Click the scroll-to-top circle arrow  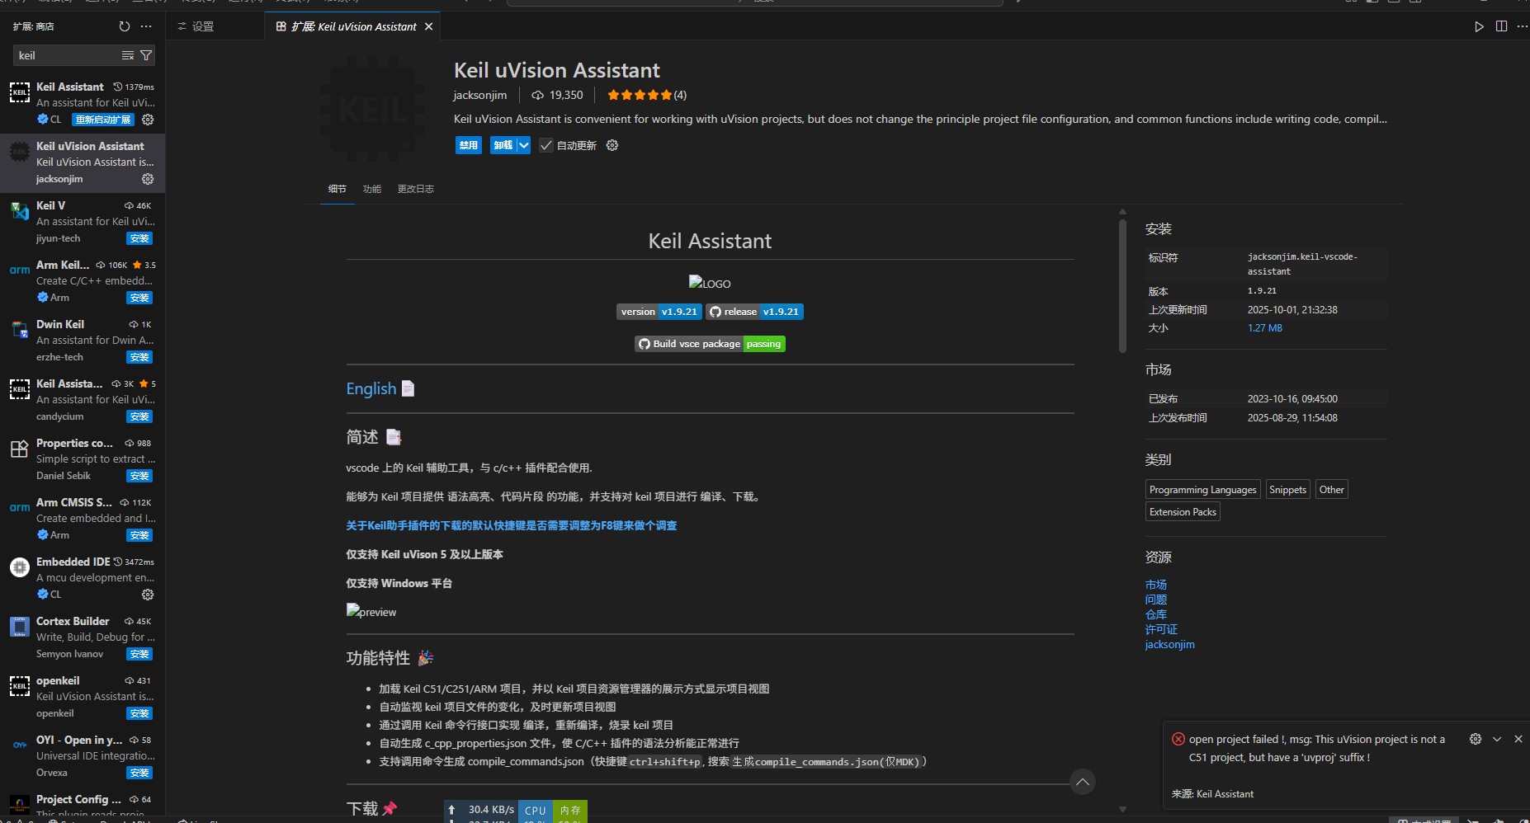1082,782
